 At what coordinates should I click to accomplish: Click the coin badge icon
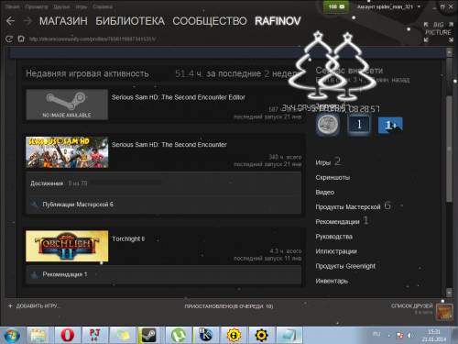click(328, 125)
